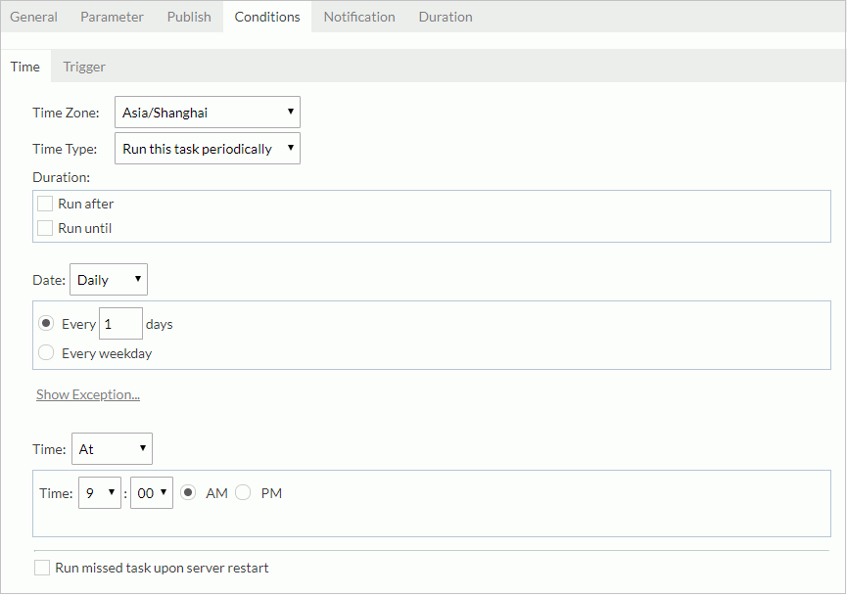Click the days count input field

pyautogui.click(x=120, y=323)
